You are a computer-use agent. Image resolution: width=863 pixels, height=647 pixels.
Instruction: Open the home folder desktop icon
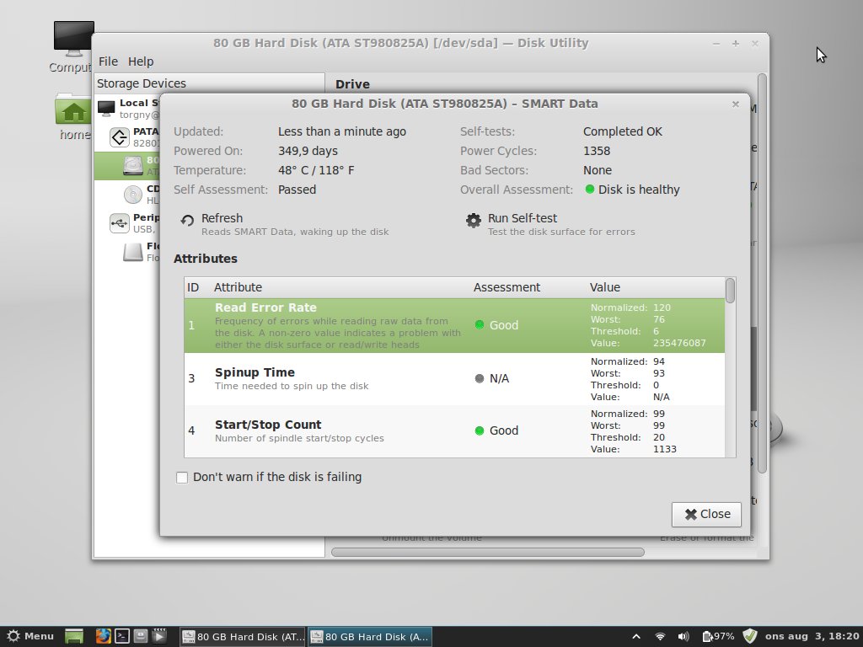[x=73, y=110]
